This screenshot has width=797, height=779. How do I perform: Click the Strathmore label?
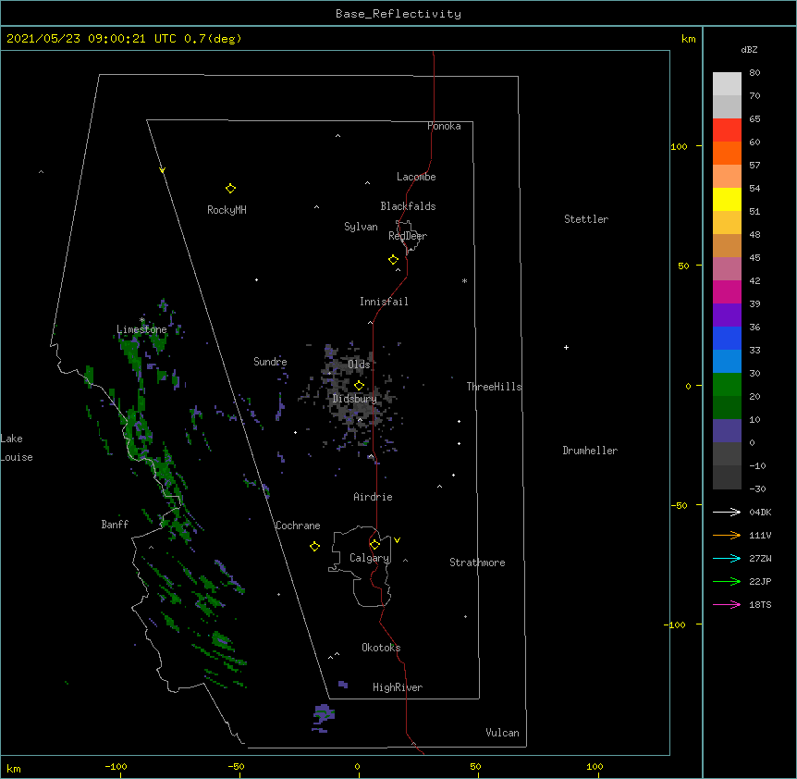[477, 563]
